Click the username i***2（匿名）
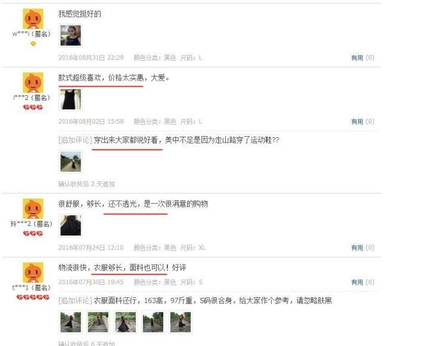This screenshot has height=346, width=447. tap(32, 98)
